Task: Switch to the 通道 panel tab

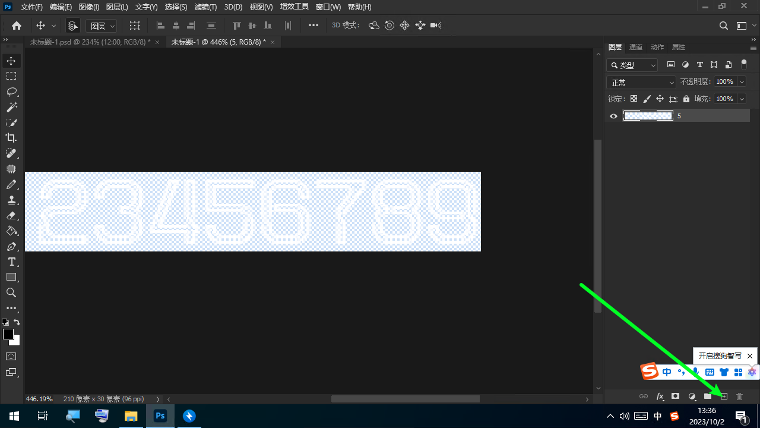Action: pos(635,48)
